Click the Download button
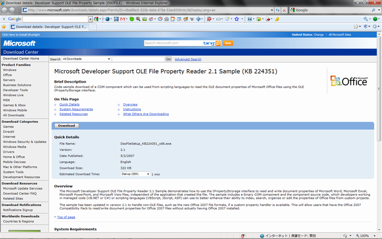The height and width of the screenshot is (239, 382). (x=67, y=126)
